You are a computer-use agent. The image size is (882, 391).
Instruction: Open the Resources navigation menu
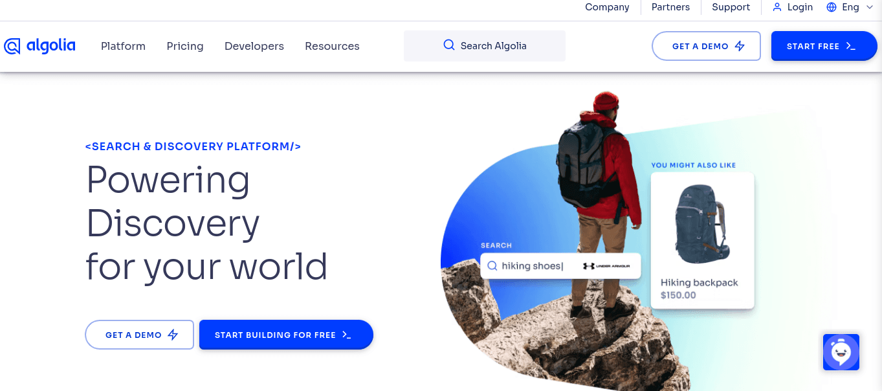click(332, 46)
